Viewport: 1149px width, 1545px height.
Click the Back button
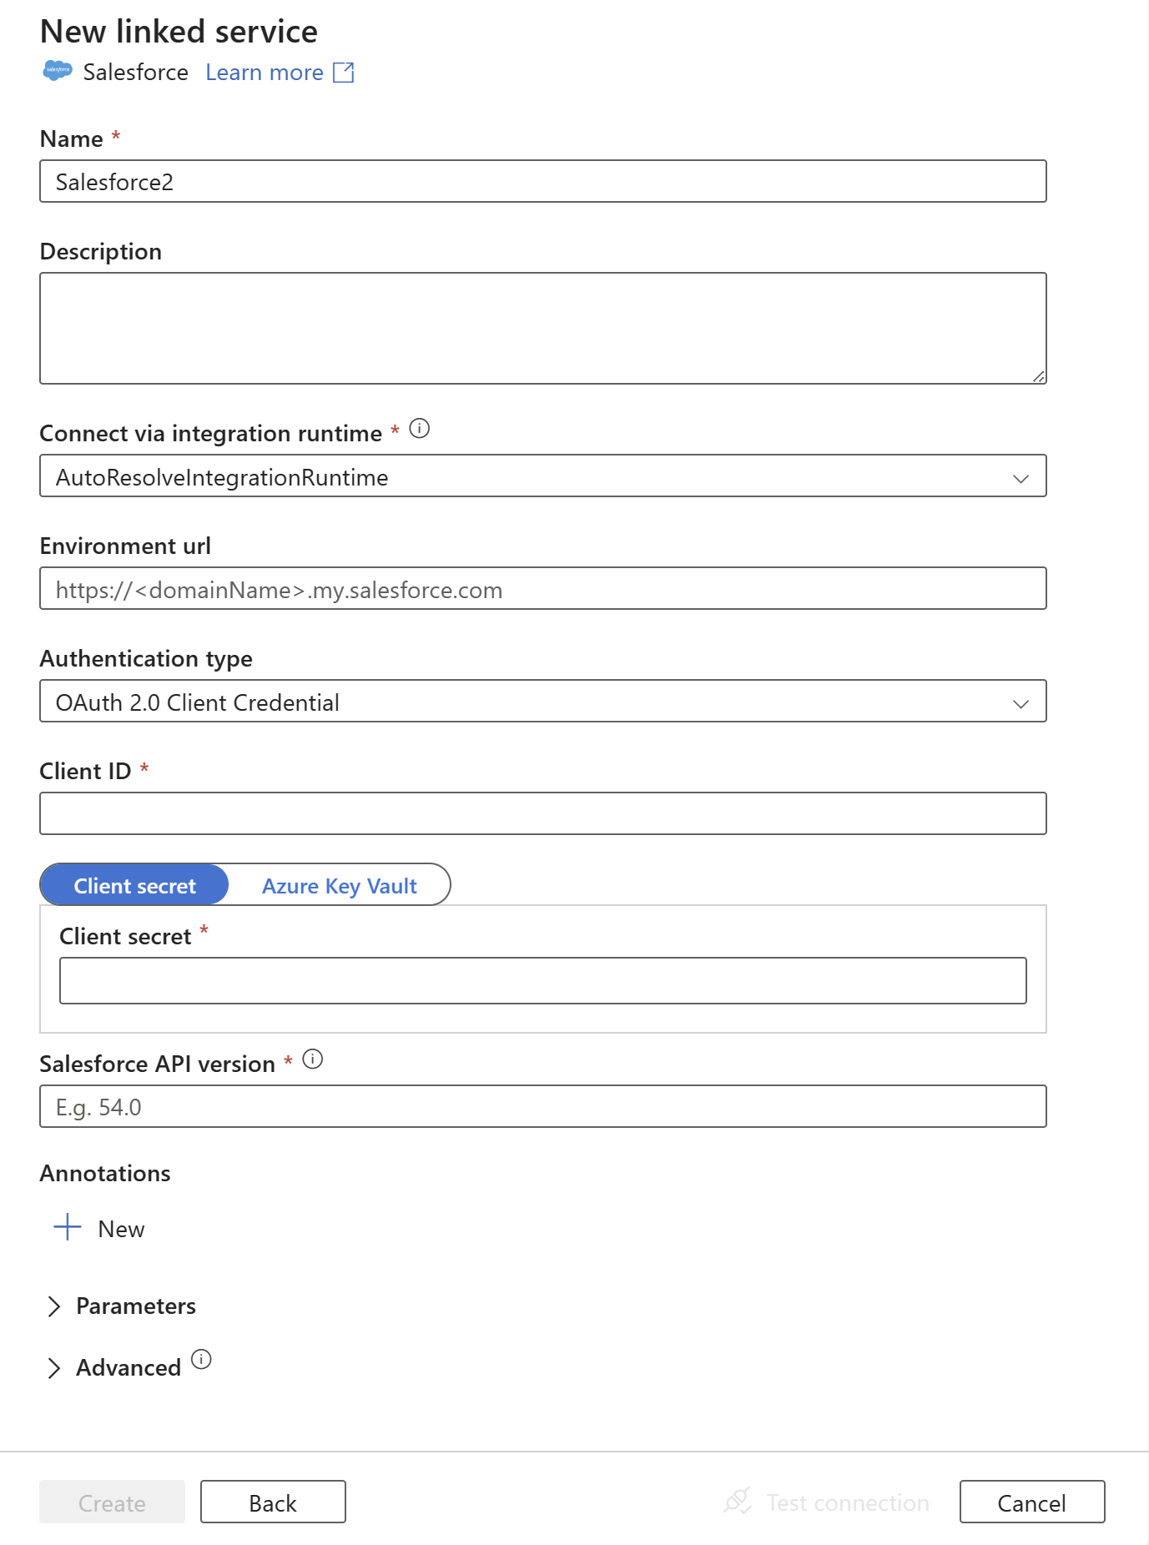tap(273, 1502)
